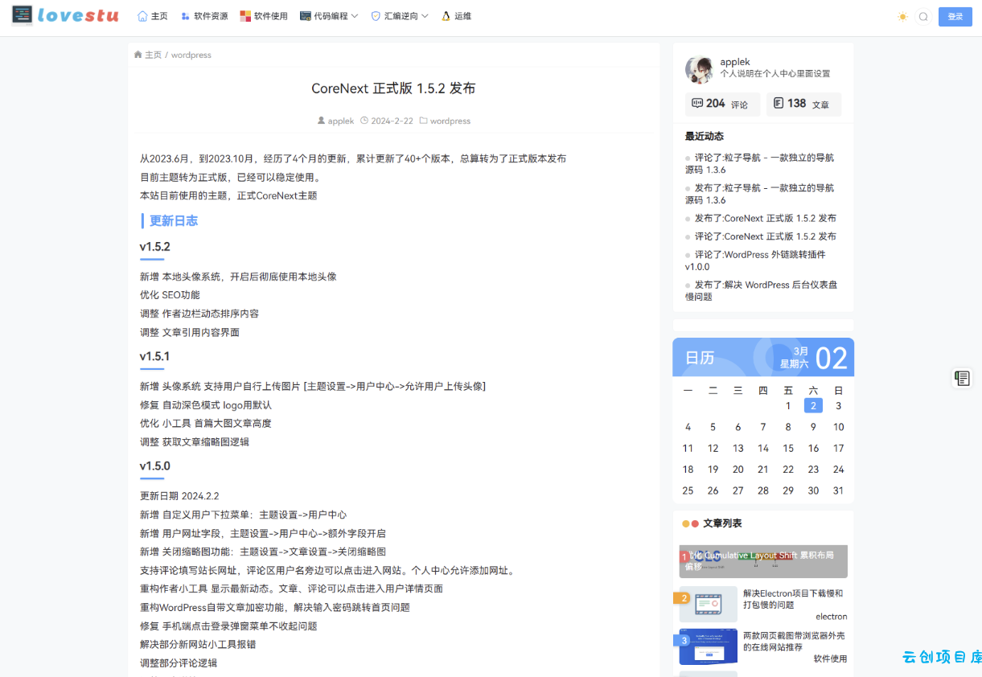Select calendar day 15
Viewport: 982px width, 677px height.
click(788, 448)
